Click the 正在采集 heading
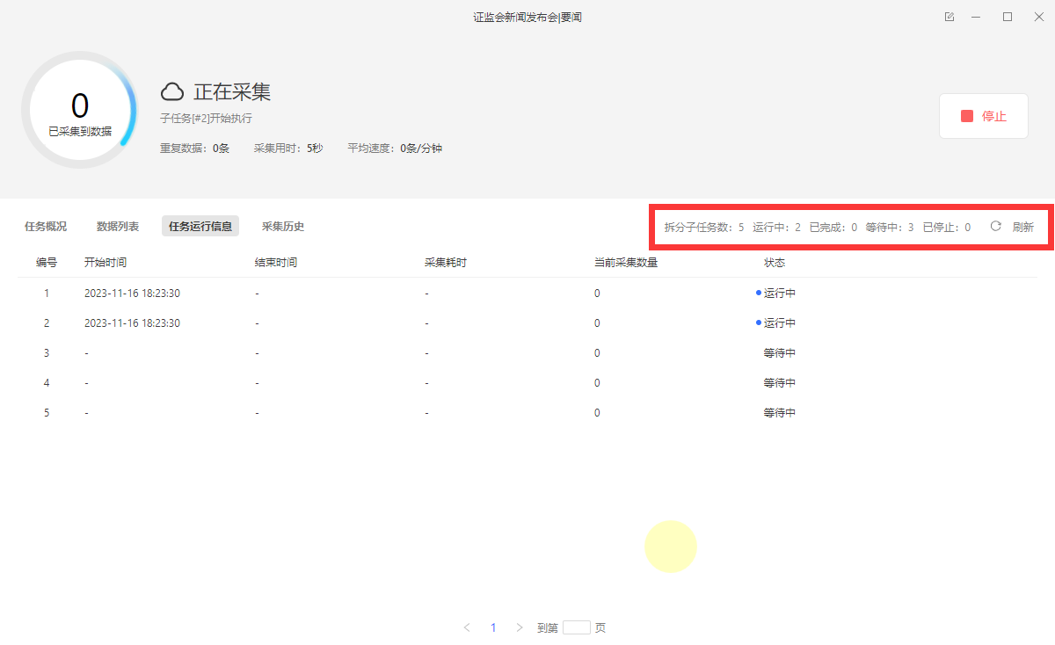This screenshot has width=1055, height=645. tap(232, 91)
